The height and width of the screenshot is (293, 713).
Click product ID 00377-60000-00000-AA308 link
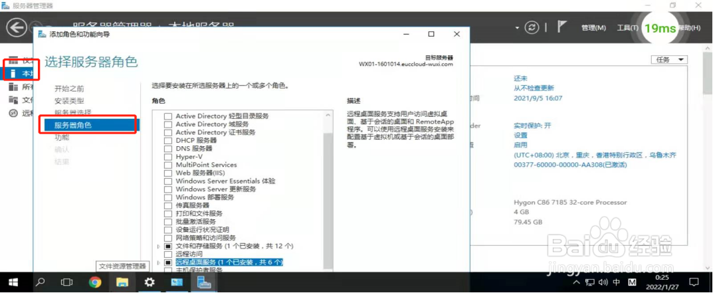[x=571, y=165]
